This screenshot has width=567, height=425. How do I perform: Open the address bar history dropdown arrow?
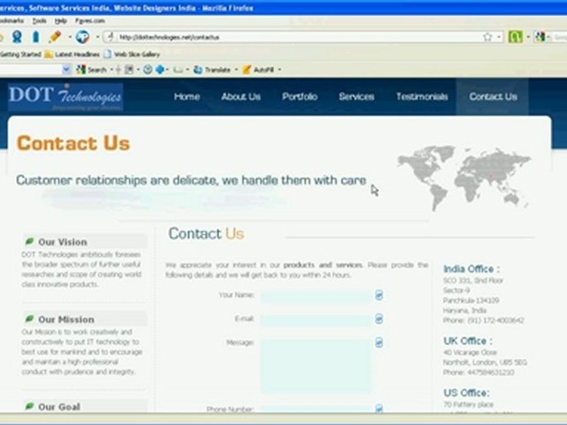coord(499,37)
